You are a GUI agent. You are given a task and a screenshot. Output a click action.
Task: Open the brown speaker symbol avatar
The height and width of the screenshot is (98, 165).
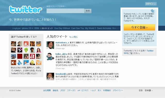pos(13,63)
